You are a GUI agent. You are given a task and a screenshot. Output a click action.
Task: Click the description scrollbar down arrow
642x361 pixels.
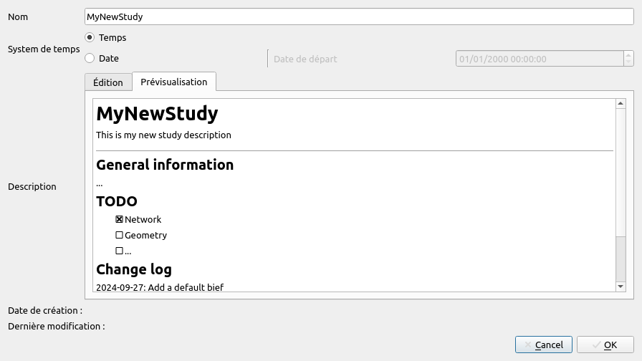(x=621, y=287)
